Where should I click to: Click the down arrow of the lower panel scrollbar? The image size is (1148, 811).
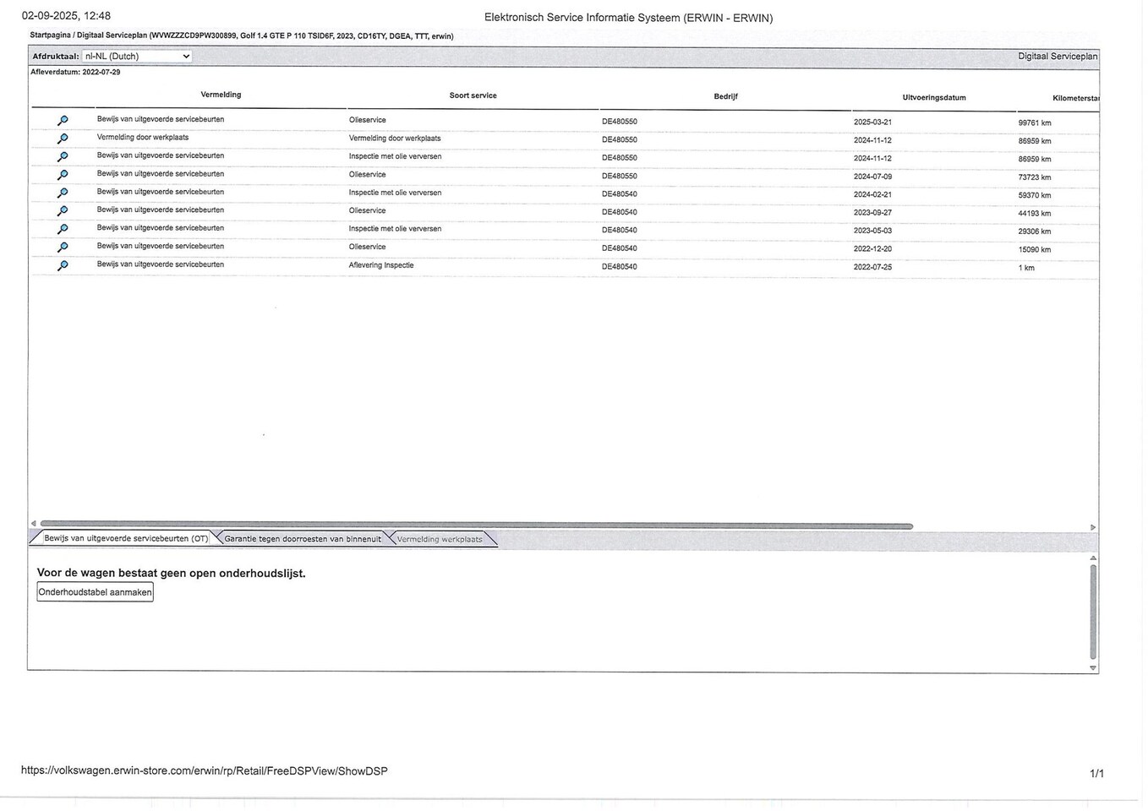(1093, 668)
